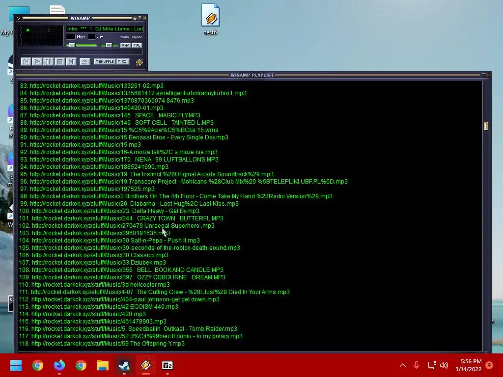Toggle Winamp windowshade mode button
Image resolution: width=503 pixels, height=377 pixels.
point(140,18)
